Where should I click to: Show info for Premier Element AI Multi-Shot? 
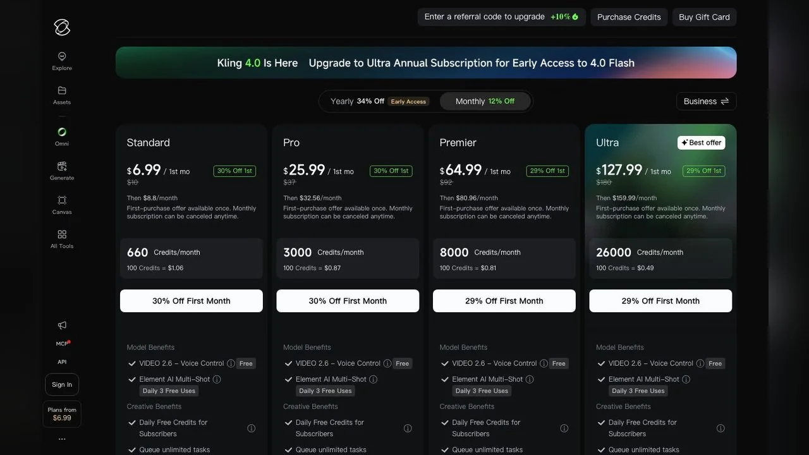click(x=530, y=379)
